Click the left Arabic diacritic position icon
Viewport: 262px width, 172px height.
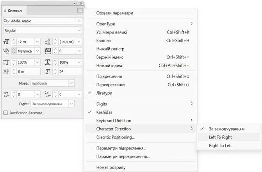(6, 94)
